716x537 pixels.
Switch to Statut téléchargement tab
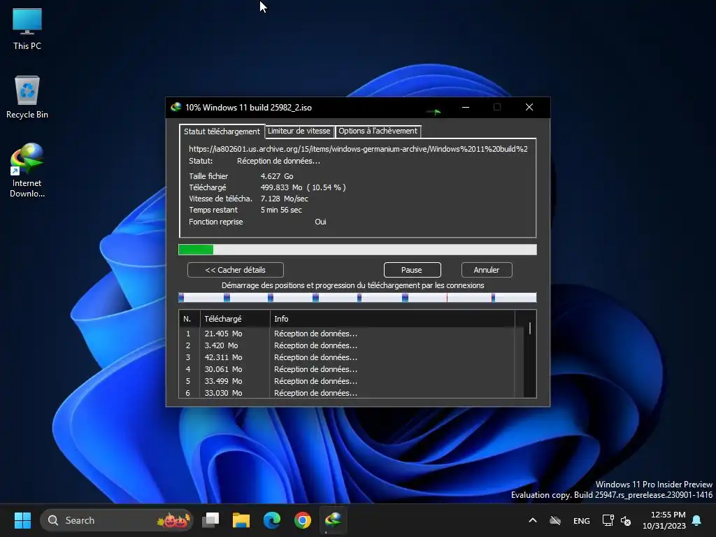222,131
